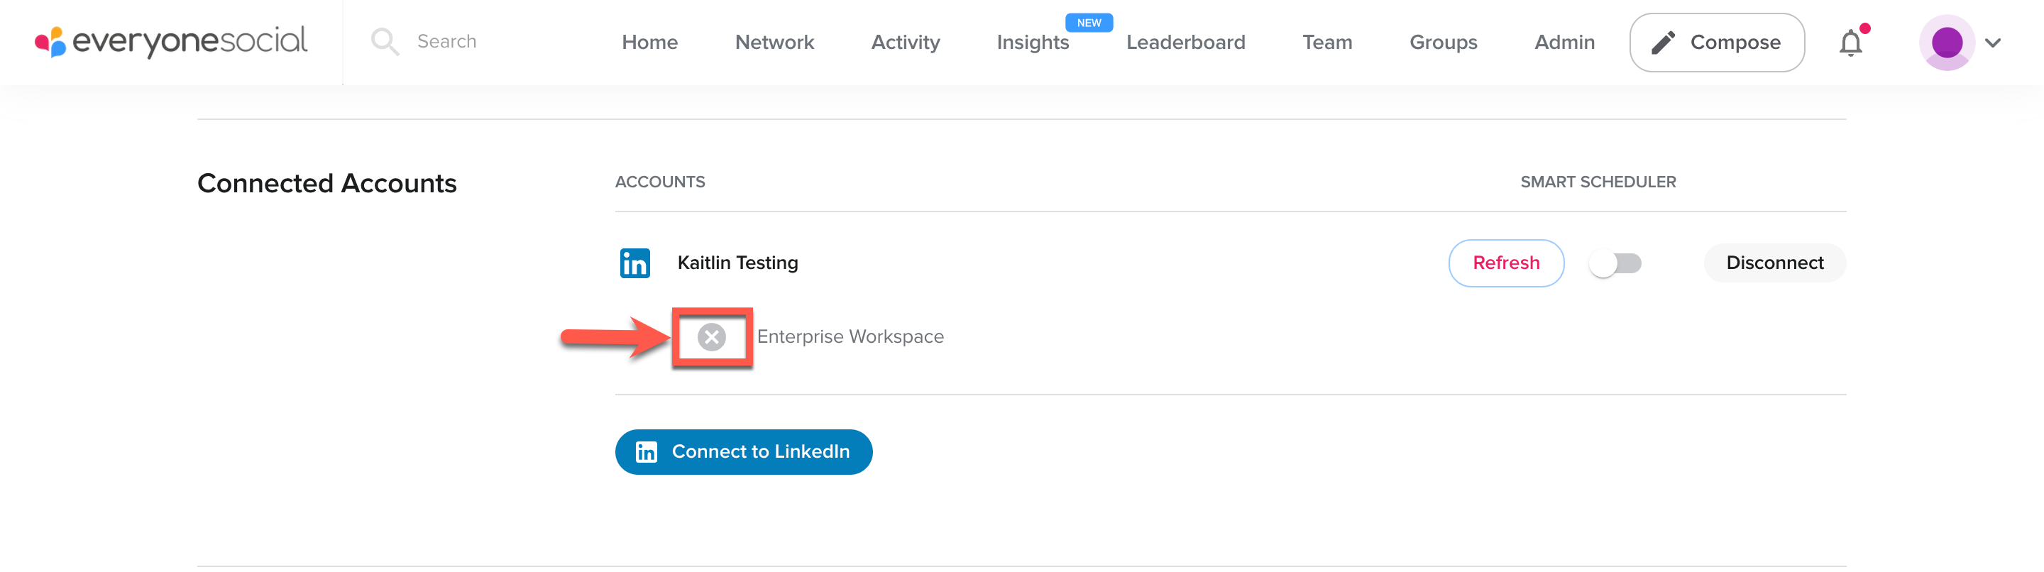Viewport: 2044px width, 572px height.
Task: Select the Enterprise Workspace label
Action: (x=850, y=337)
